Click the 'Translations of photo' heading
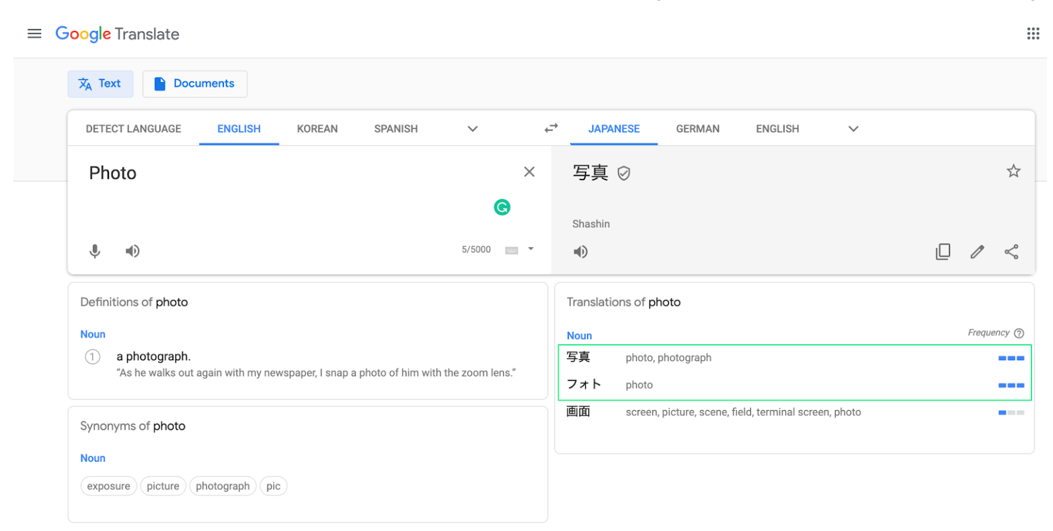Viewport: 1053px width, 531px height. tap(623, 302)
